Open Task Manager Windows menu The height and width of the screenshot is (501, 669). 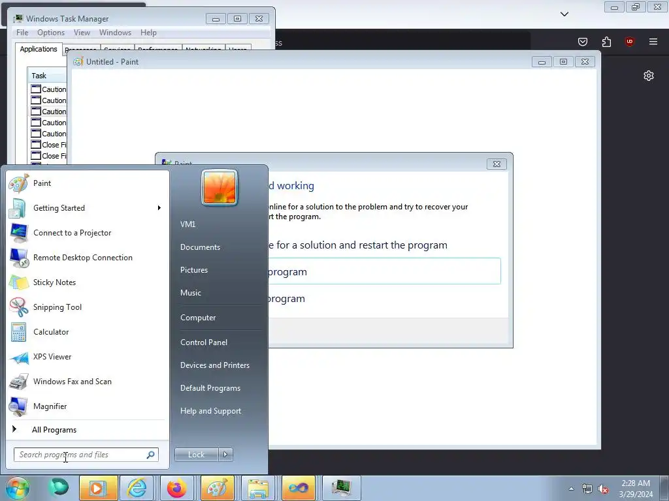tap(115, 33)
